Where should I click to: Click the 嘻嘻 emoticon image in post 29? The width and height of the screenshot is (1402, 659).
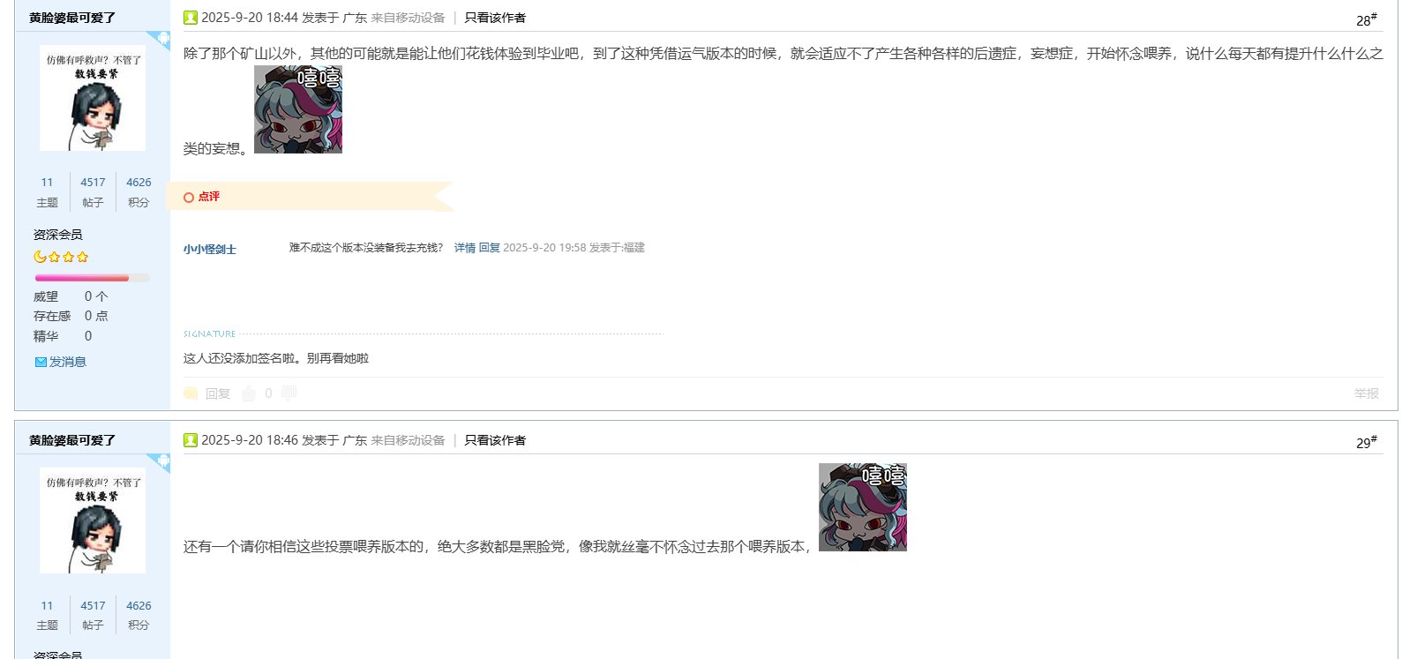[863, 507]
